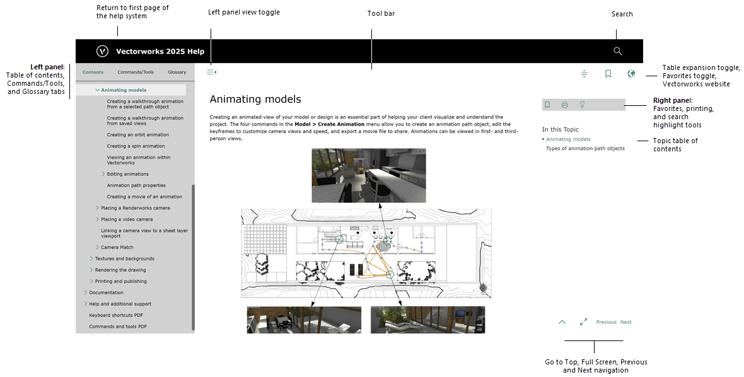Expand Placing a video camera chevron
The image size is (744, 377).
97,219
